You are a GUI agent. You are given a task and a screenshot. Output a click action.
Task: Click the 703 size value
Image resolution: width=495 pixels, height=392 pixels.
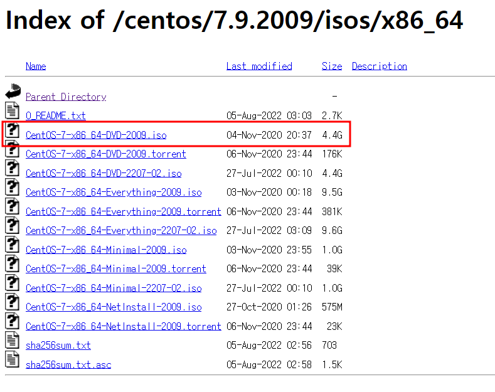(329, 346)
